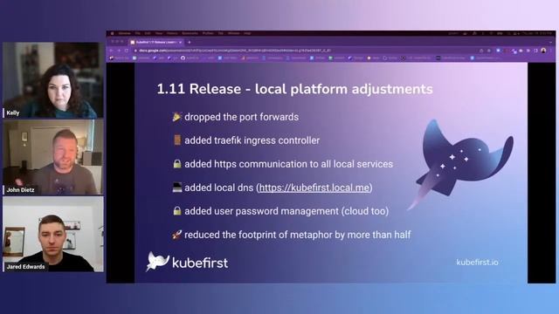559x314 pixels.
Task: Click 'added traefik ingress controller' bullet text
Action: [x=252, y=140]
